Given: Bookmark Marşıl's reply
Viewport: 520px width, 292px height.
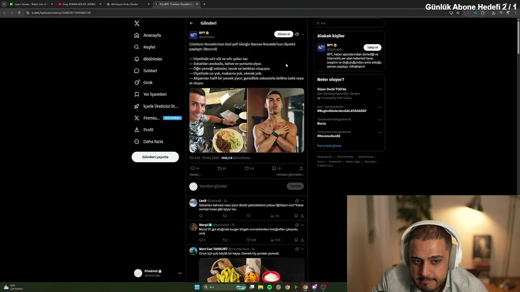Looking at the screenshot, I should point(296,240).
